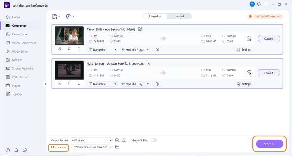Open audio track dropdown for Mark Ronson video
The width and height of the screenshot is (292, 156).
(x=135, y=84)
